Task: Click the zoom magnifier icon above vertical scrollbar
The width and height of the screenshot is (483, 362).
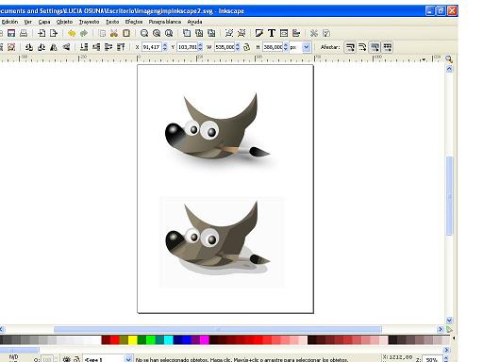Action: click(x=449, y=59)
